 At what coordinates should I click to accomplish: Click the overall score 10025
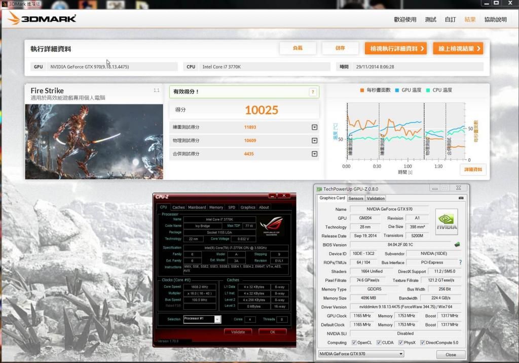[262, 110]
